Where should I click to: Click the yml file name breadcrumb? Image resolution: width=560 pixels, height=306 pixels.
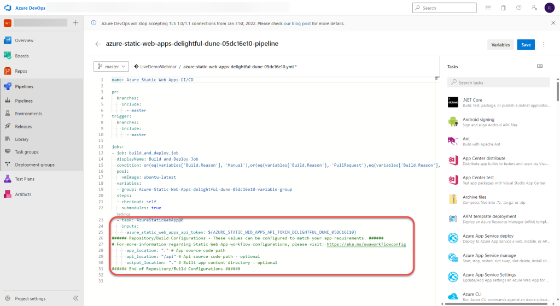(x=238, y=67)
